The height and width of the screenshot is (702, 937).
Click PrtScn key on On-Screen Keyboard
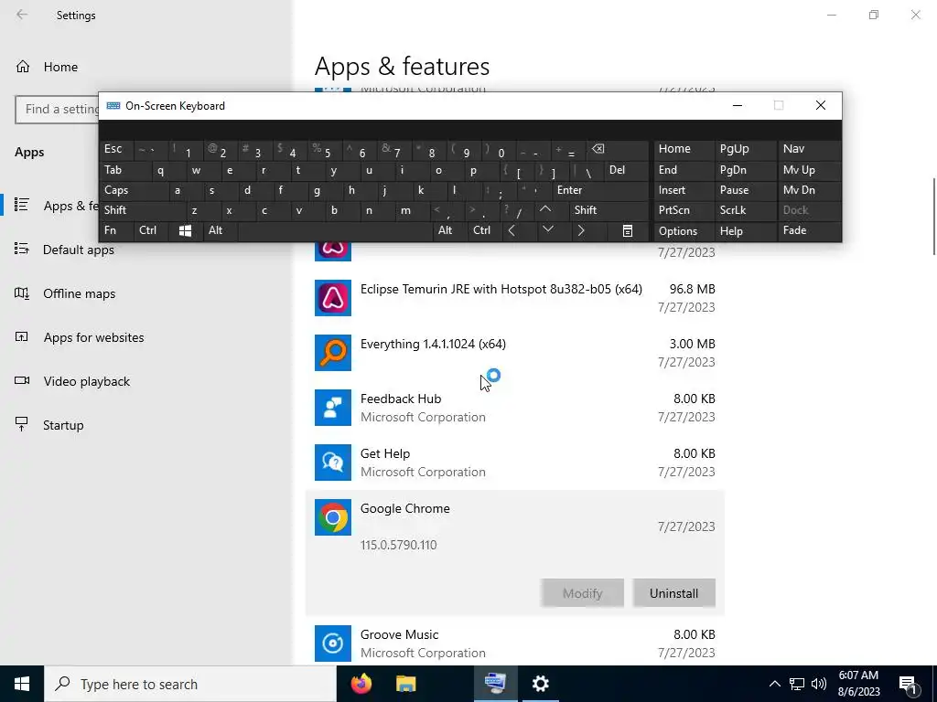tap(684, 210)
